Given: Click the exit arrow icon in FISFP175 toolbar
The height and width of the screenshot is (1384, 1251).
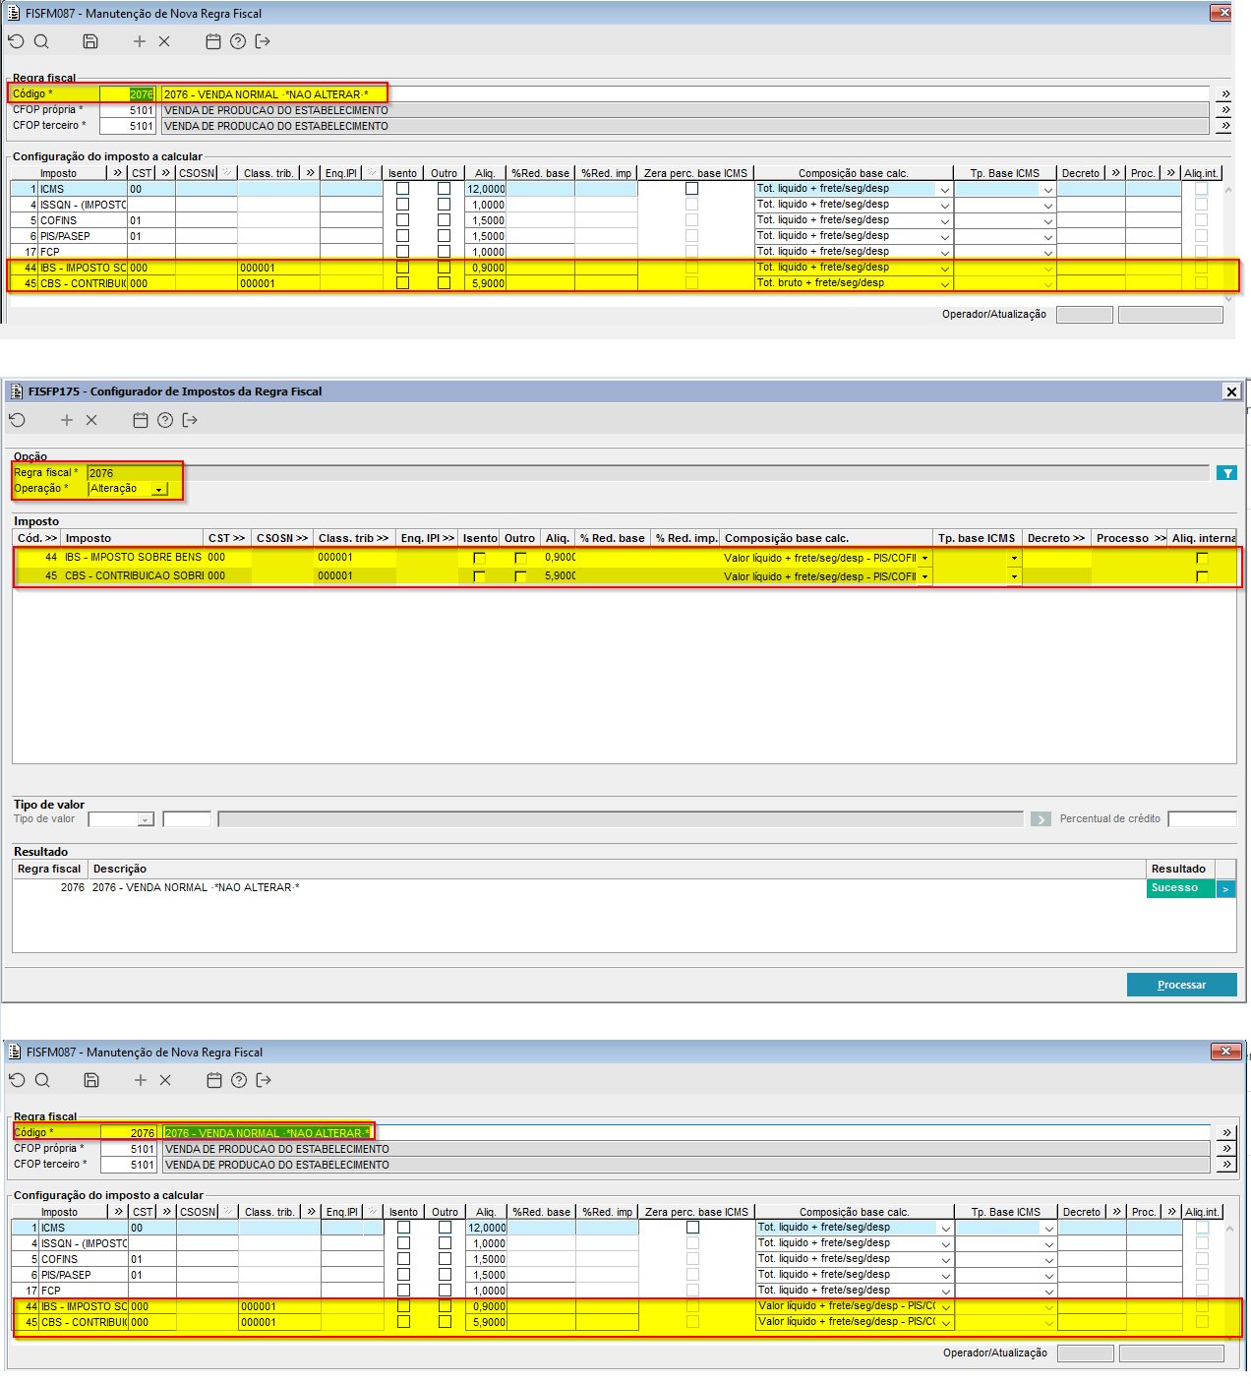Looking at the screenshot, I should (x=190, y=420).
